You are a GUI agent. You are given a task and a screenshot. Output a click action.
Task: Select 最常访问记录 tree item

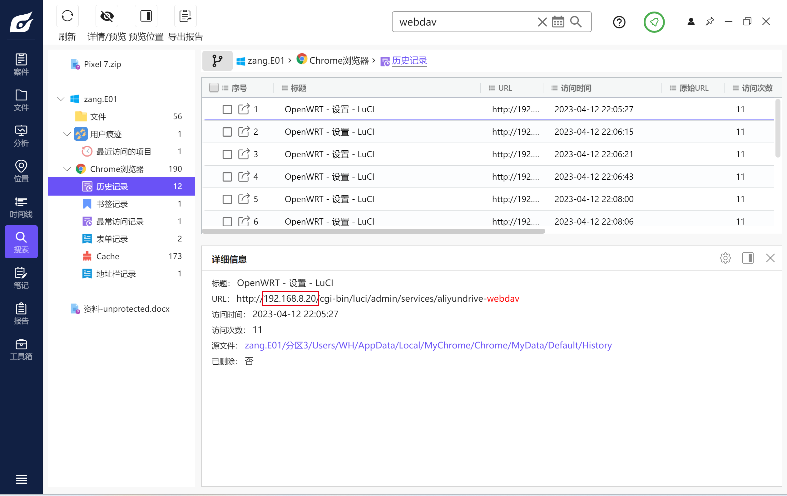coord(121,221)
